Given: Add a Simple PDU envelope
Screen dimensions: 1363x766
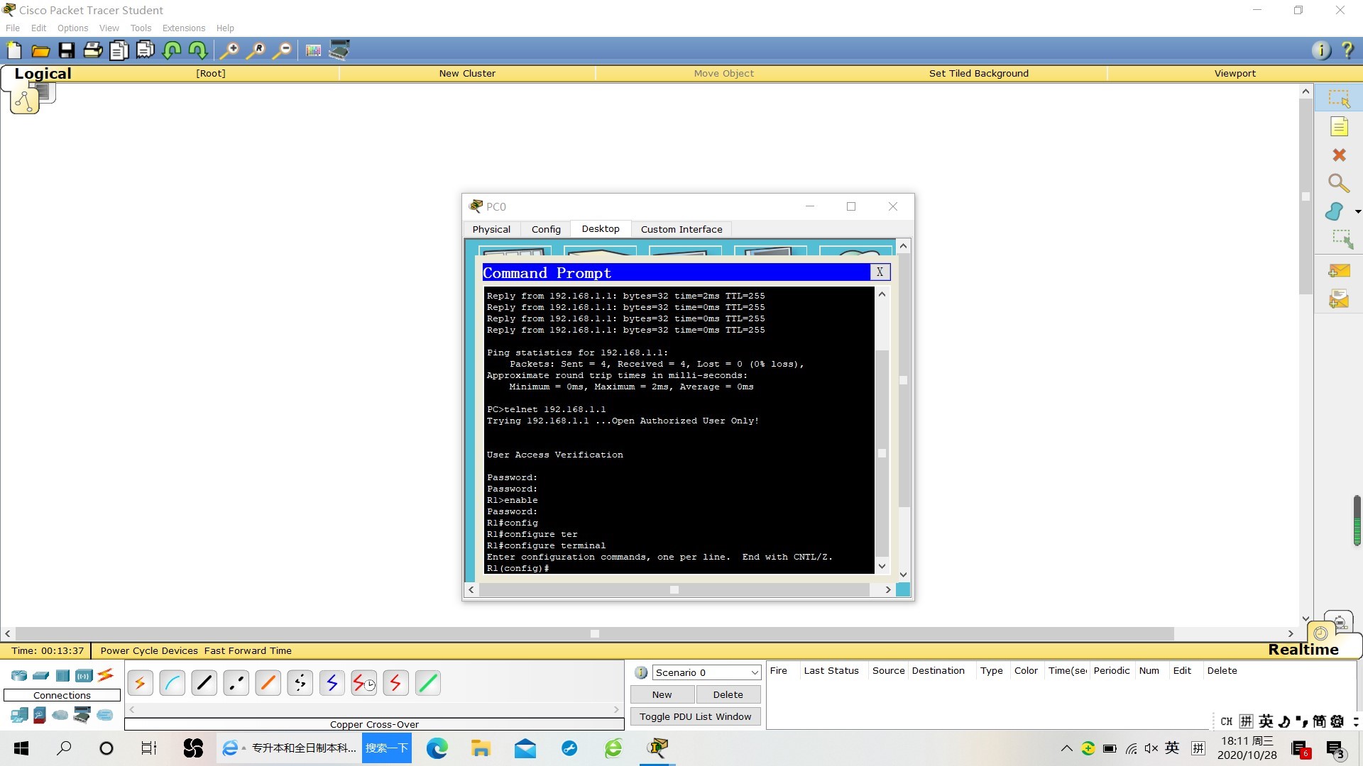Looking at the screenshot, I should (x=1339, y=270).
